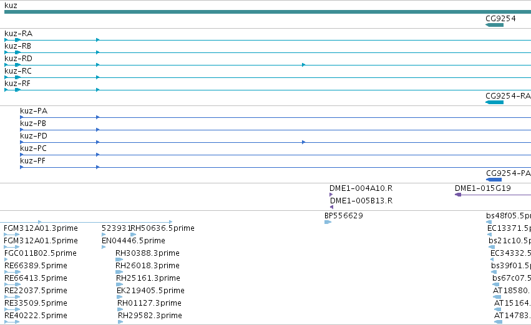Click the FGM312A01.3prime EST label
Screen dimensions: 531x325
pyautogui.click(x=41, y=228)
